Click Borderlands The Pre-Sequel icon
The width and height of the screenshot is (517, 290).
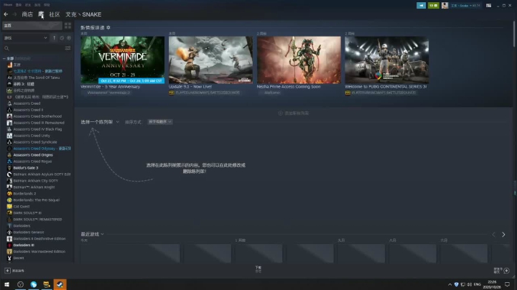9,200
